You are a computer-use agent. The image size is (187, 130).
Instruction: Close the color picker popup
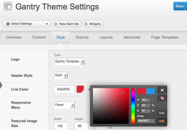pos(162,90)
